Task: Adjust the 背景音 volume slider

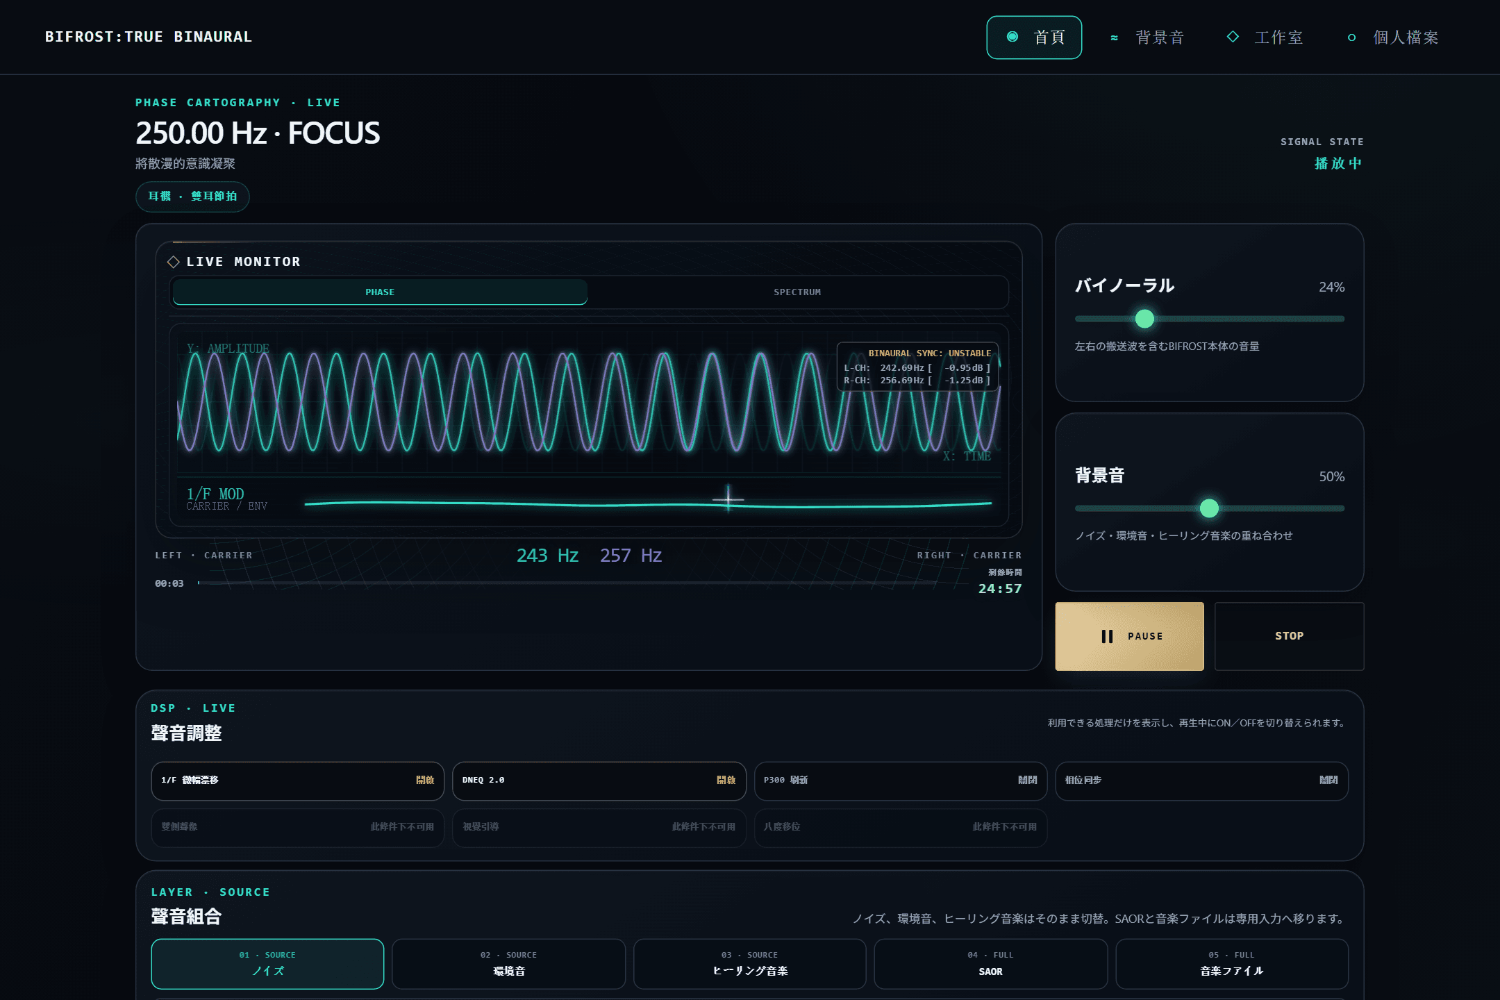Action: coord(1210,508)
